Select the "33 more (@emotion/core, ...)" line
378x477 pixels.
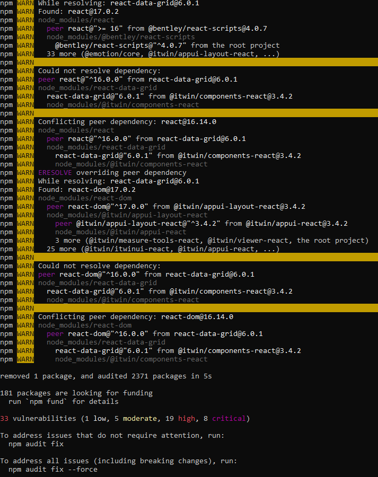point(163,54)
